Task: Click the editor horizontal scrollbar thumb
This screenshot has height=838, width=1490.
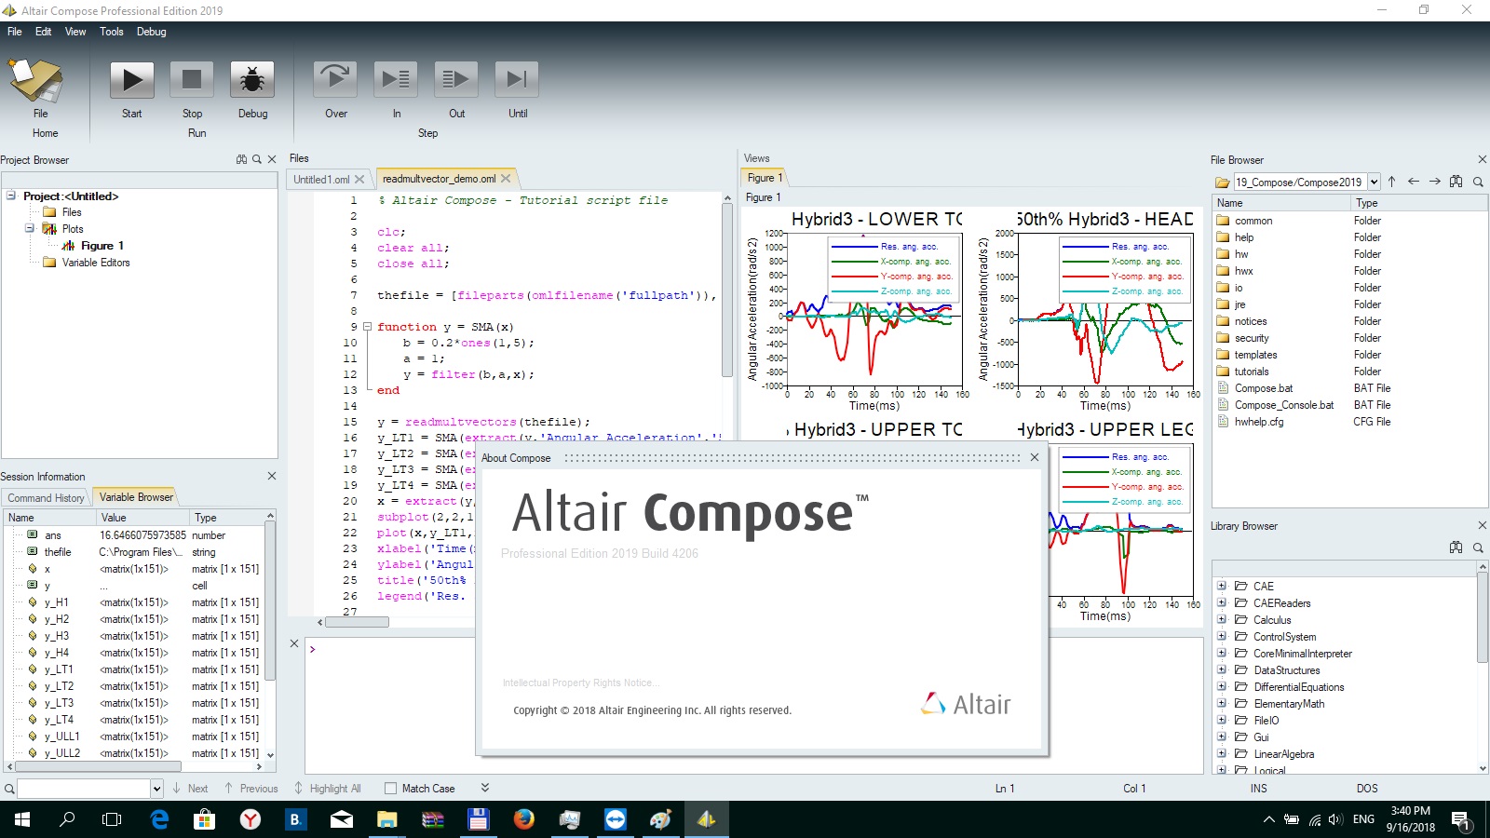Action: click(357, 622)
